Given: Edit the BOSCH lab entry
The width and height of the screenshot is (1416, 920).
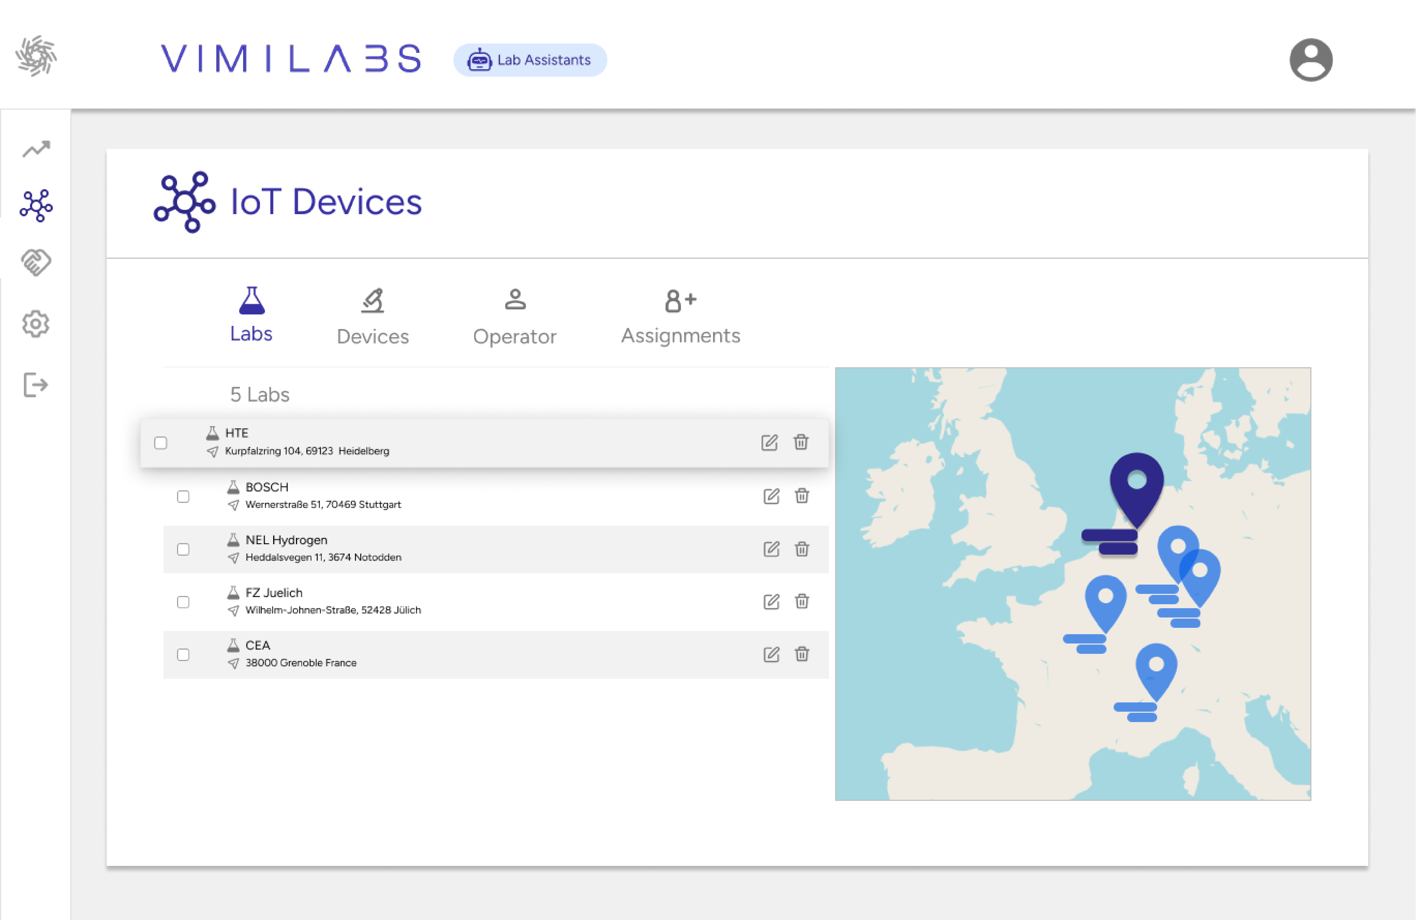Looking at the screenshot, I should pos(771,496).
